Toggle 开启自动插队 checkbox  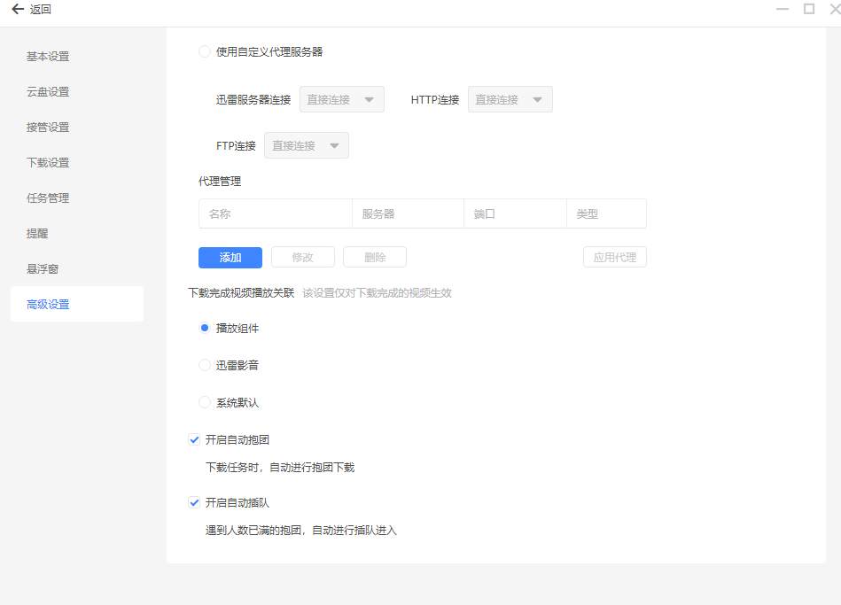click(x=194, y=502)
